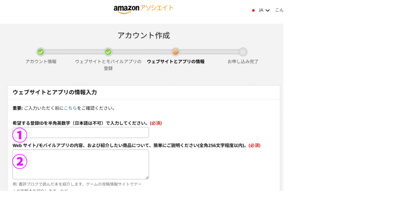Select the ウェブサイトとアプリの情報 step label
Image resolution: width=402 pixels, height=197 pixels.
tap(175, 62)
